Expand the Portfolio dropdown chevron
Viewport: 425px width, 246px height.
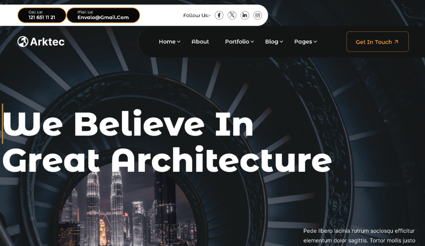point(252,42)
